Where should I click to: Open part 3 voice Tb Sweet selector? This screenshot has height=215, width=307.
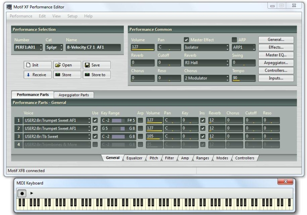pyautogui.click(x=57, y=136)
